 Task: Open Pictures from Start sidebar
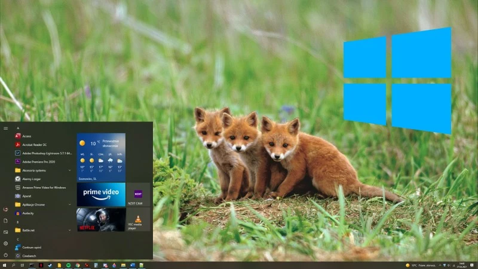(x=5, y=232)
